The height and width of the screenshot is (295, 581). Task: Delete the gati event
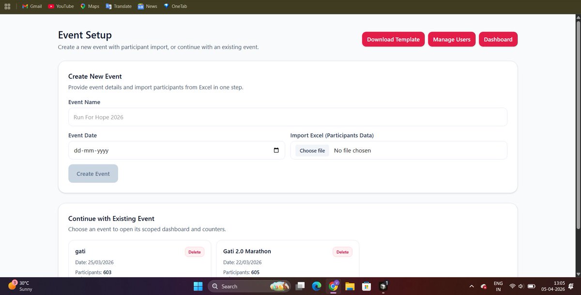pos(194,252)
